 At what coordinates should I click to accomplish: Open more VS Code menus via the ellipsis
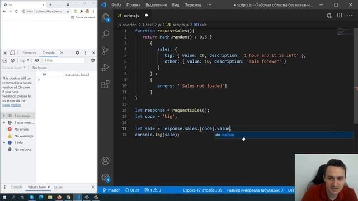tap(209, 5)
